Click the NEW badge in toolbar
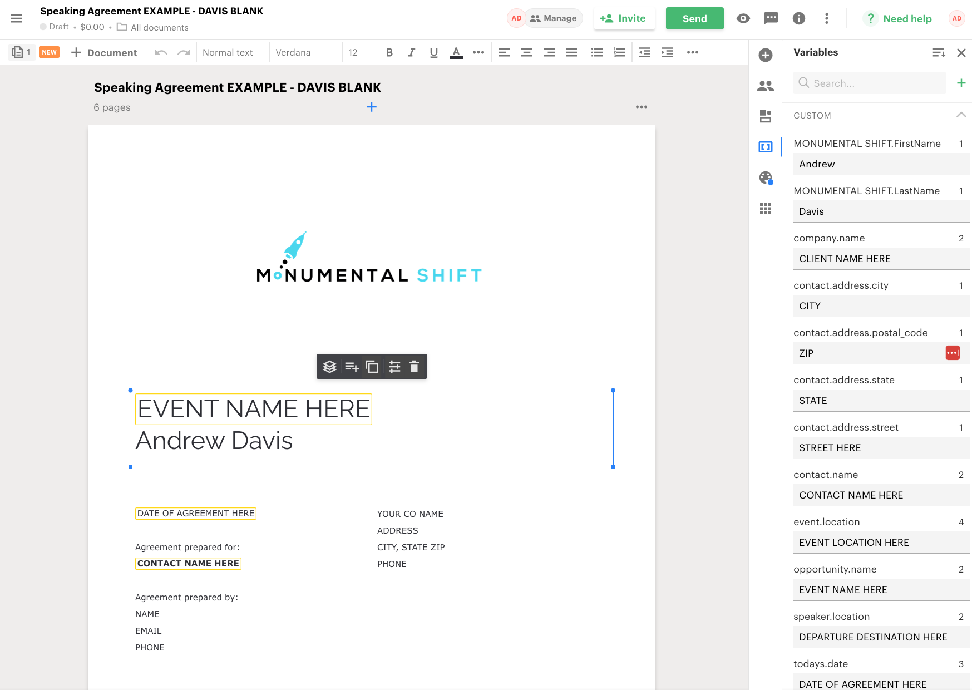This screenshot has width=972, height=690. 50,52
